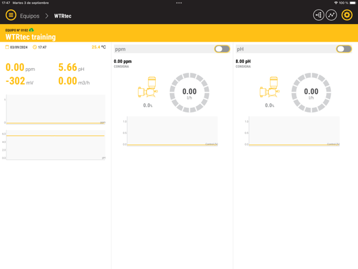The height and width of the screenshot is (269, 358).
Task: Click the EQUIPO Nº 0102 label
Action: pyautogui.click(x=17, y=30)
